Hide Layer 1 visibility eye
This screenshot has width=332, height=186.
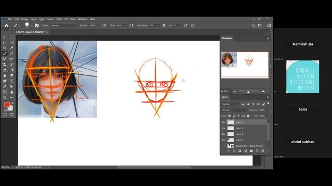223,140
